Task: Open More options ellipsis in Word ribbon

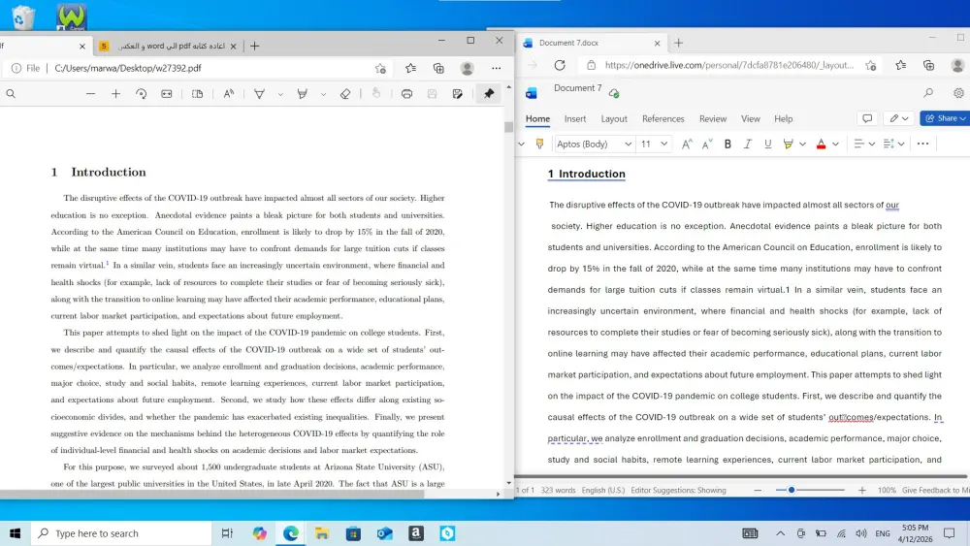Action: [x=922, y=145]
